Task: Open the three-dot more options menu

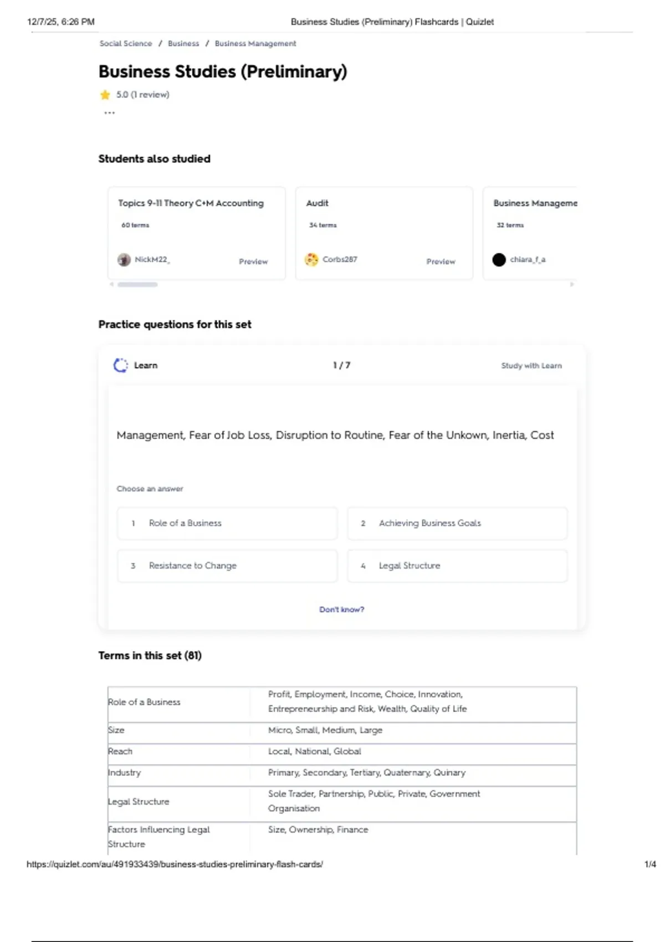Action: pyautogui.click(x=109, y=113)
